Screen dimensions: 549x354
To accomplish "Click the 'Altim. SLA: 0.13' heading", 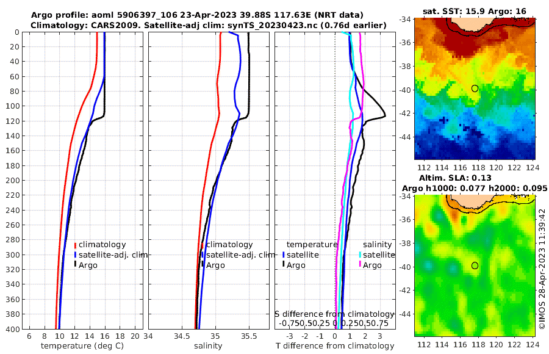I will 455,178.
